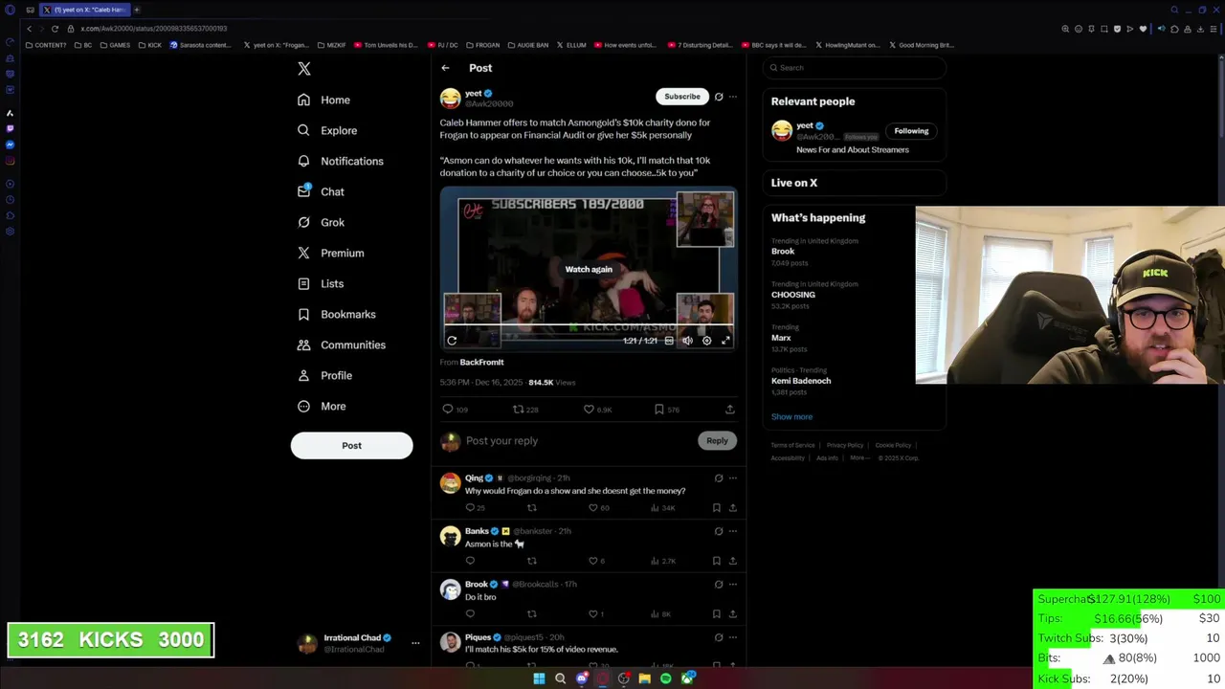The image size is (1225, 689).
Task: Like Brook's reply 'Do it bro'
Action: pos(593,613)
